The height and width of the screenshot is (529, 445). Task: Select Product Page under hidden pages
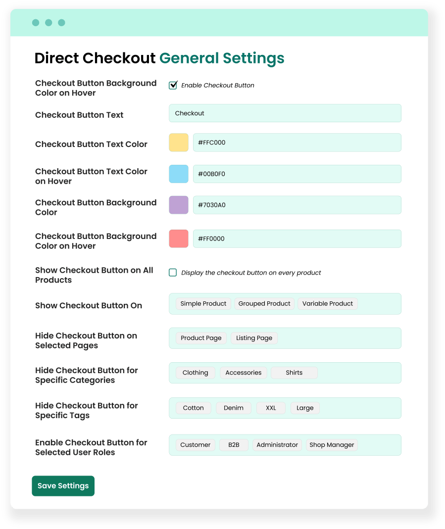coord(201,338)
